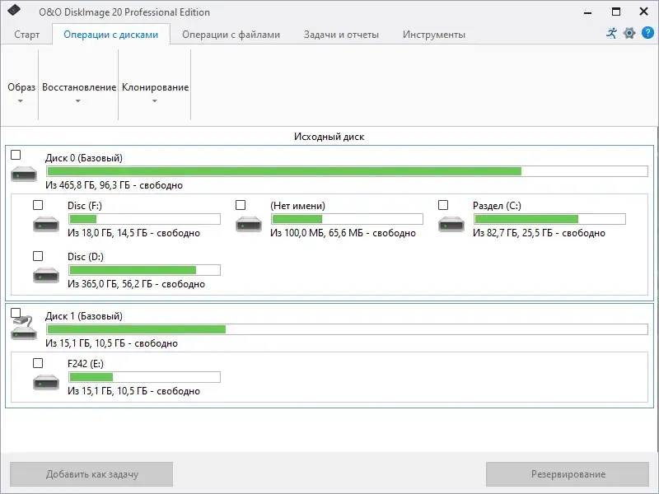Viewport: 659px width, 494px height.
Task: Click the Disc (D:) usage bar
Action: (x=145, y=270)
